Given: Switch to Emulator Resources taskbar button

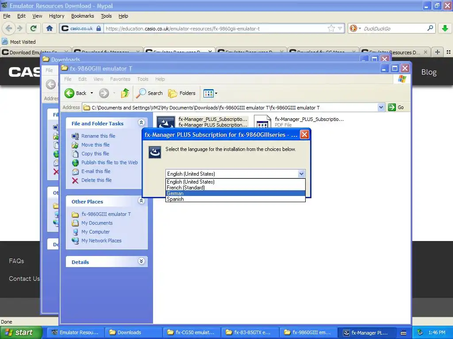Looking at the screenshot, I should (75, 332).
